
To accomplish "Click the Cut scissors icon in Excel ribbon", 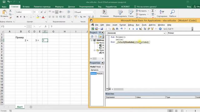I will pos(10,11).
